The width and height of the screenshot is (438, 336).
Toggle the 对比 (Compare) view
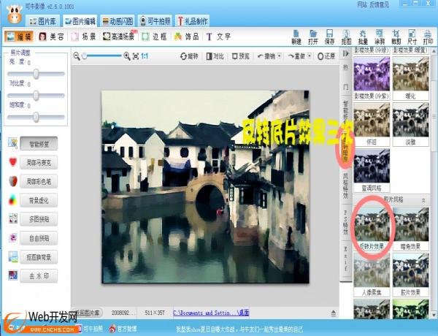point(215,56)
